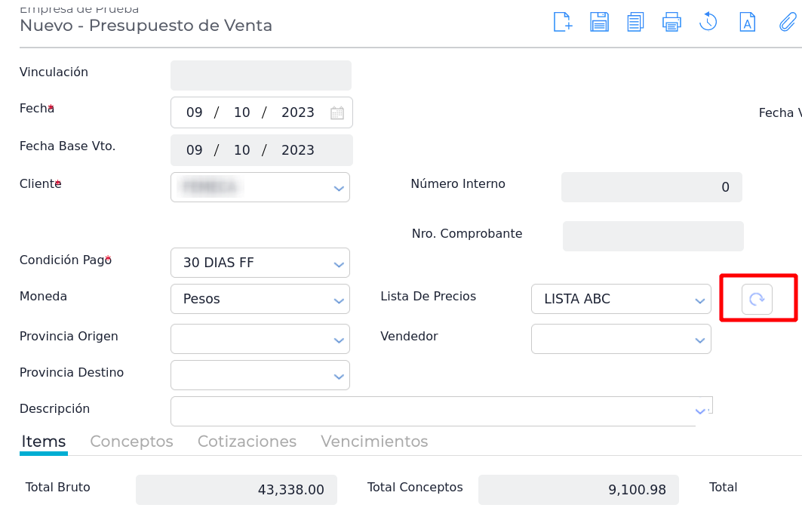Save the sales quote with diskette icon

(x=599, y=22)
